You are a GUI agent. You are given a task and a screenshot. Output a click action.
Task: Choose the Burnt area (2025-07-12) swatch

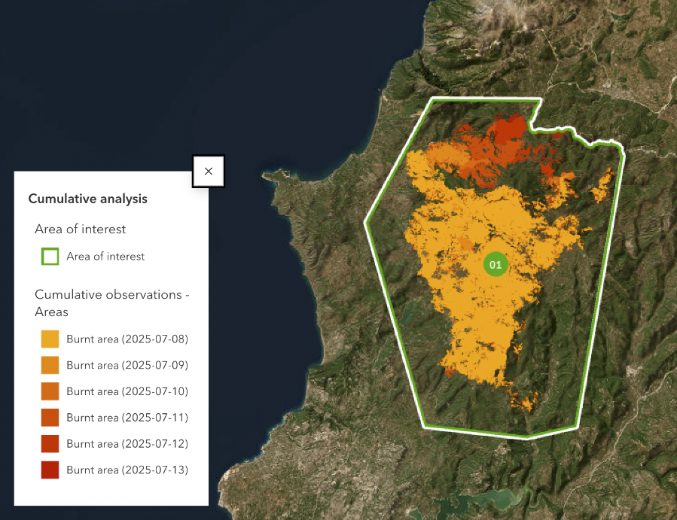50,444
